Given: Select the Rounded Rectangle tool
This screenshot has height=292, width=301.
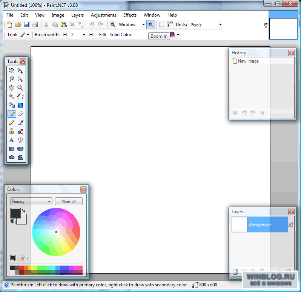Looking at the screenshot, I should pos(20,149).
